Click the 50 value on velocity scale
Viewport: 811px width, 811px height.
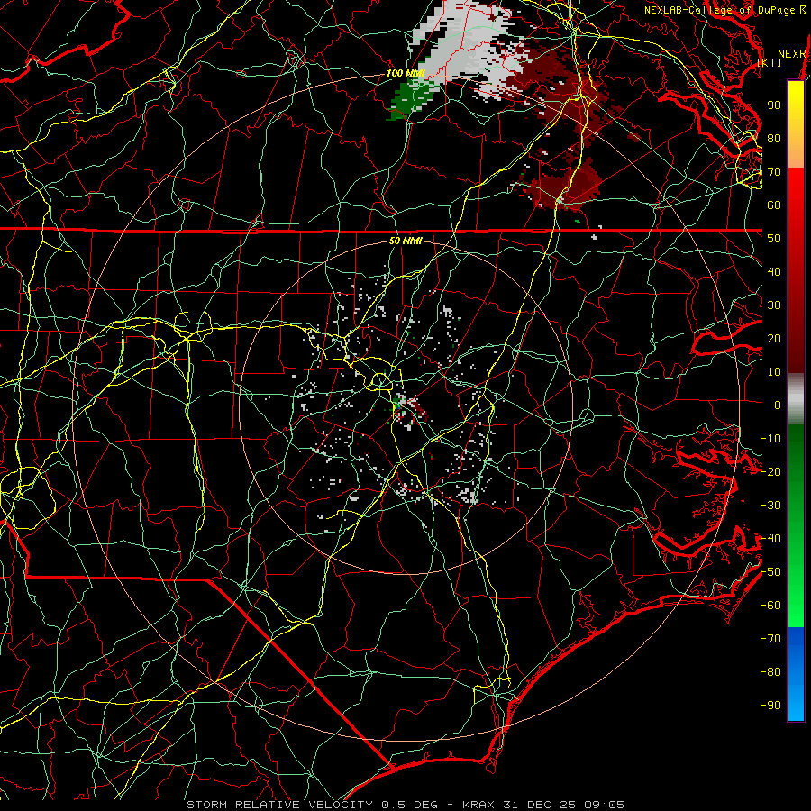click(x=774, y=239)
